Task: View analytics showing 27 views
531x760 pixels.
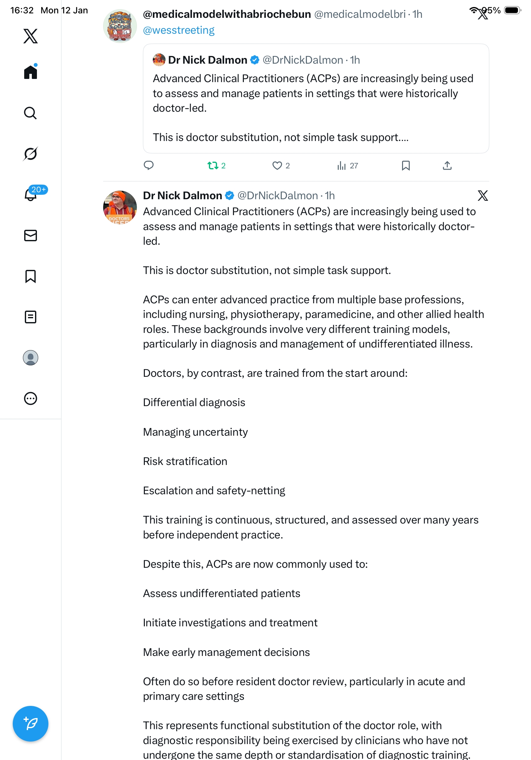Action: 342,165
